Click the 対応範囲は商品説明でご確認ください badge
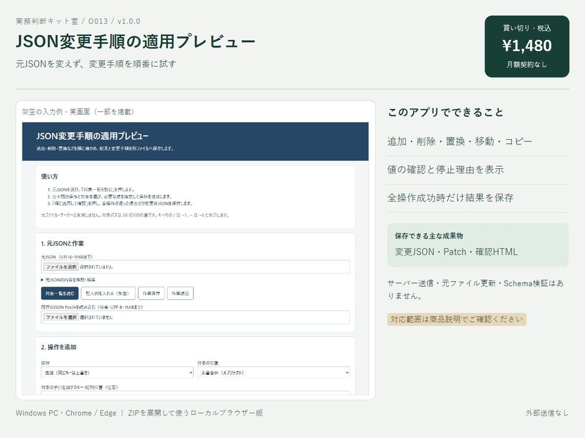Screen dimensions: 585x438 tap(456, 319)
